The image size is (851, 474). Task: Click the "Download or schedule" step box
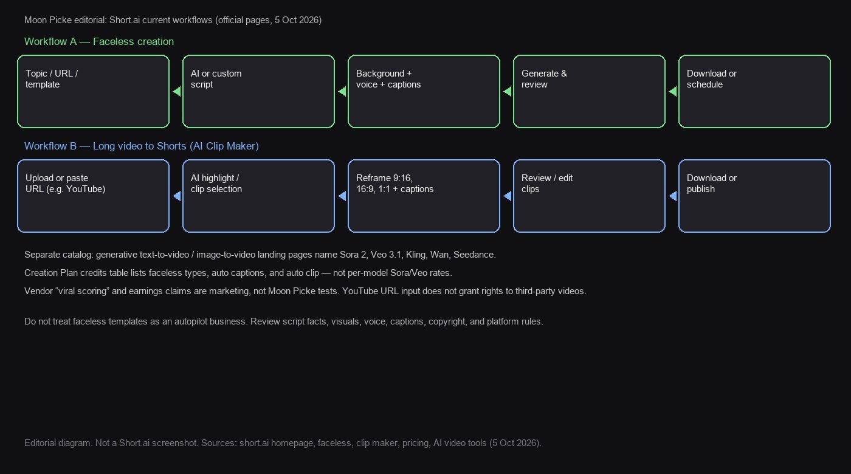[754, 92]
